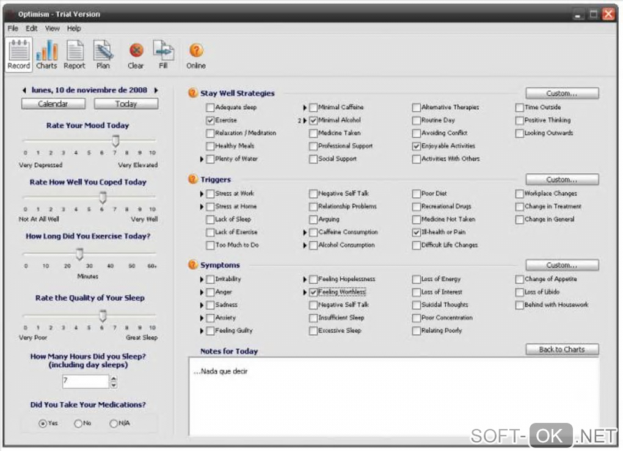This screenshot has width=623, height=451.
Task: Click the Calendar button
Action: tap(53, 104)
